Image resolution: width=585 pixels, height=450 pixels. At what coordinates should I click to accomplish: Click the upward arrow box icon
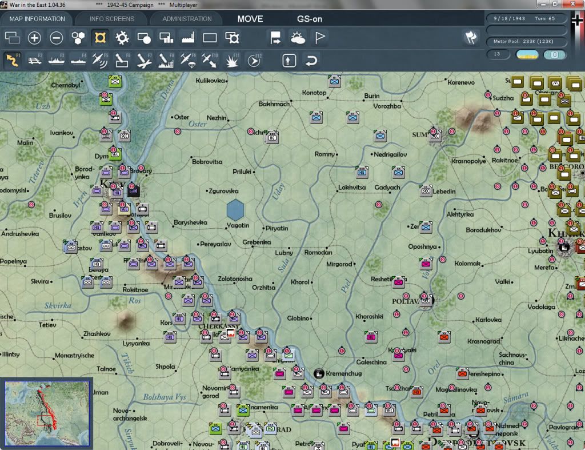(x=289, y=61)
